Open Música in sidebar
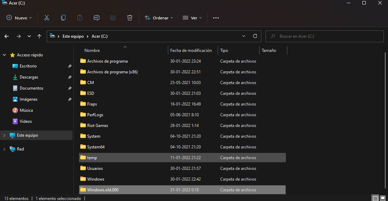Viewport: 388px width, 201px height. [26, 110]
